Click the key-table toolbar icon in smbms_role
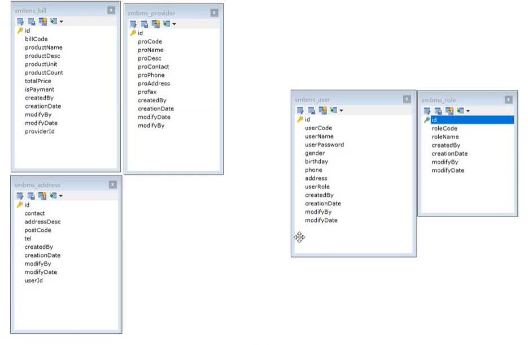This screenshot has height=345, width=528. [x=449, y=111]
